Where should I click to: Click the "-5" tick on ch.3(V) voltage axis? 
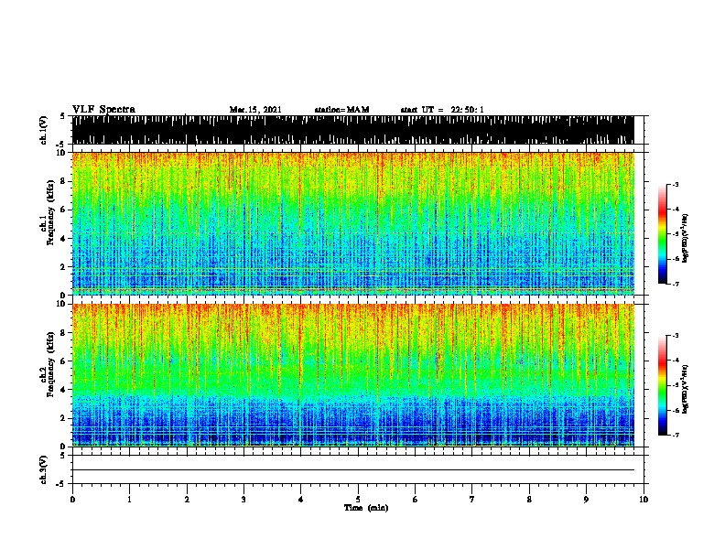[60, 484]
